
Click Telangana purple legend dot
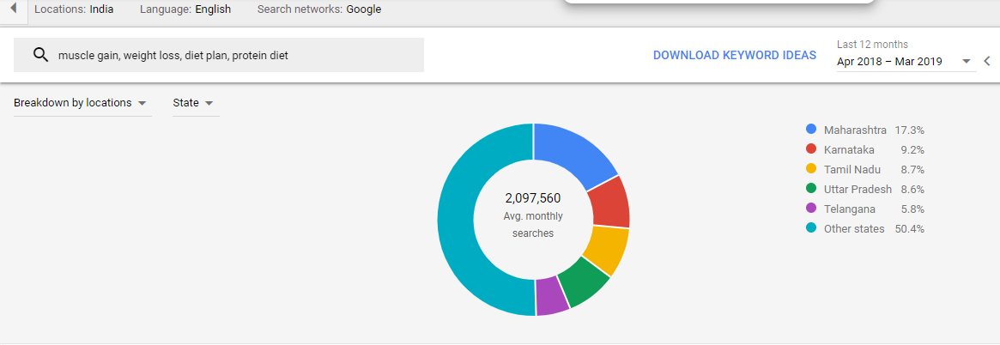811,209
